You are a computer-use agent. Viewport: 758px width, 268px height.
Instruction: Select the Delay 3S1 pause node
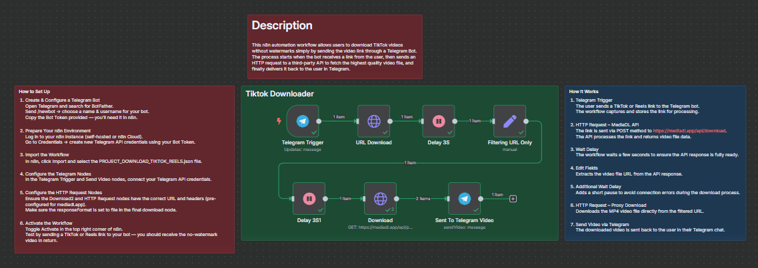pyautogui.click(x=309, y=198)
